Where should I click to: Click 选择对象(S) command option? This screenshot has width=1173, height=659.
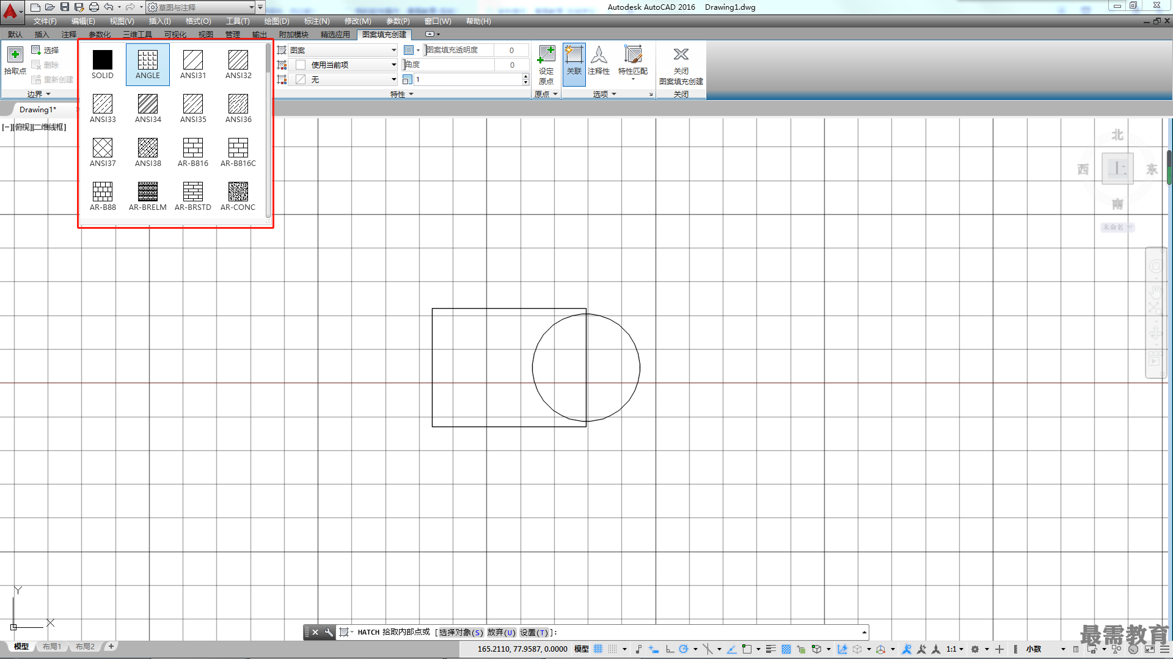[461, 632]
